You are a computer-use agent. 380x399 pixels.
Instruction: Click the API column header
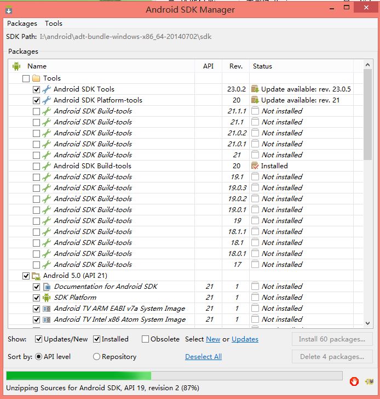tap(208, 66)
